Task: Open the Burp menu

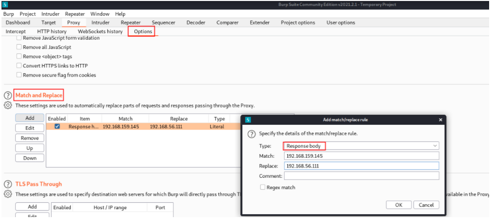Action: [8, 14]
